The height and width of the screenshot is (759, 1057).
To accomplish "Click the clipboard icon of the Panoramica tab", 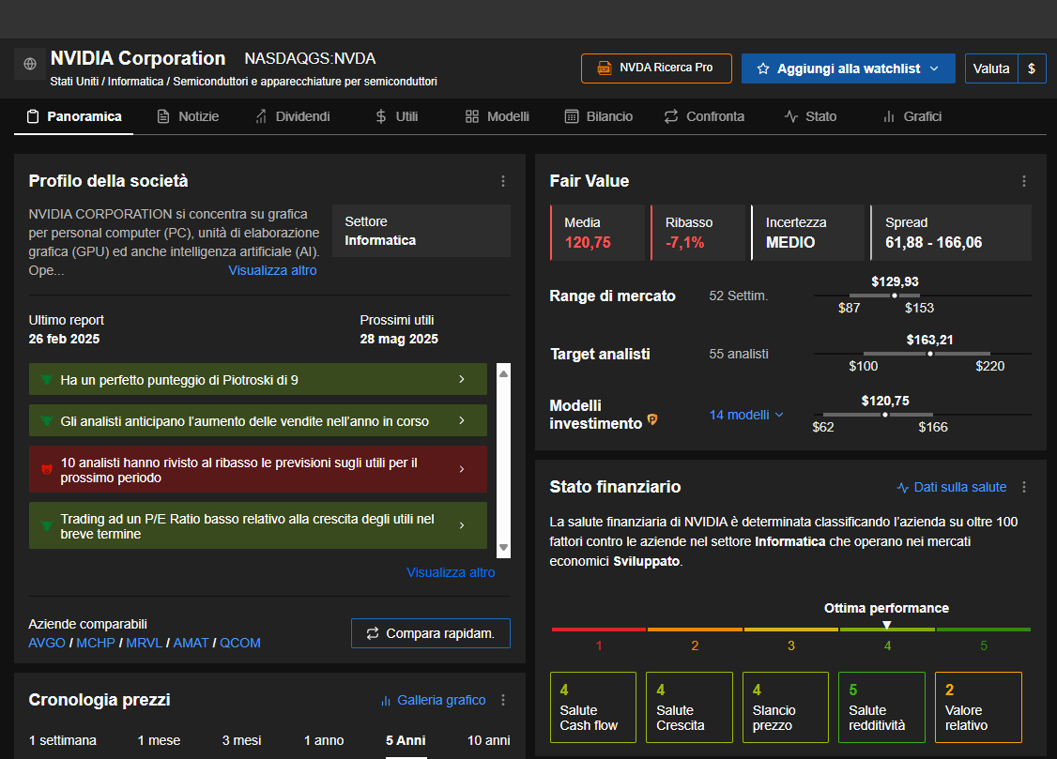I will pos(32,116).
